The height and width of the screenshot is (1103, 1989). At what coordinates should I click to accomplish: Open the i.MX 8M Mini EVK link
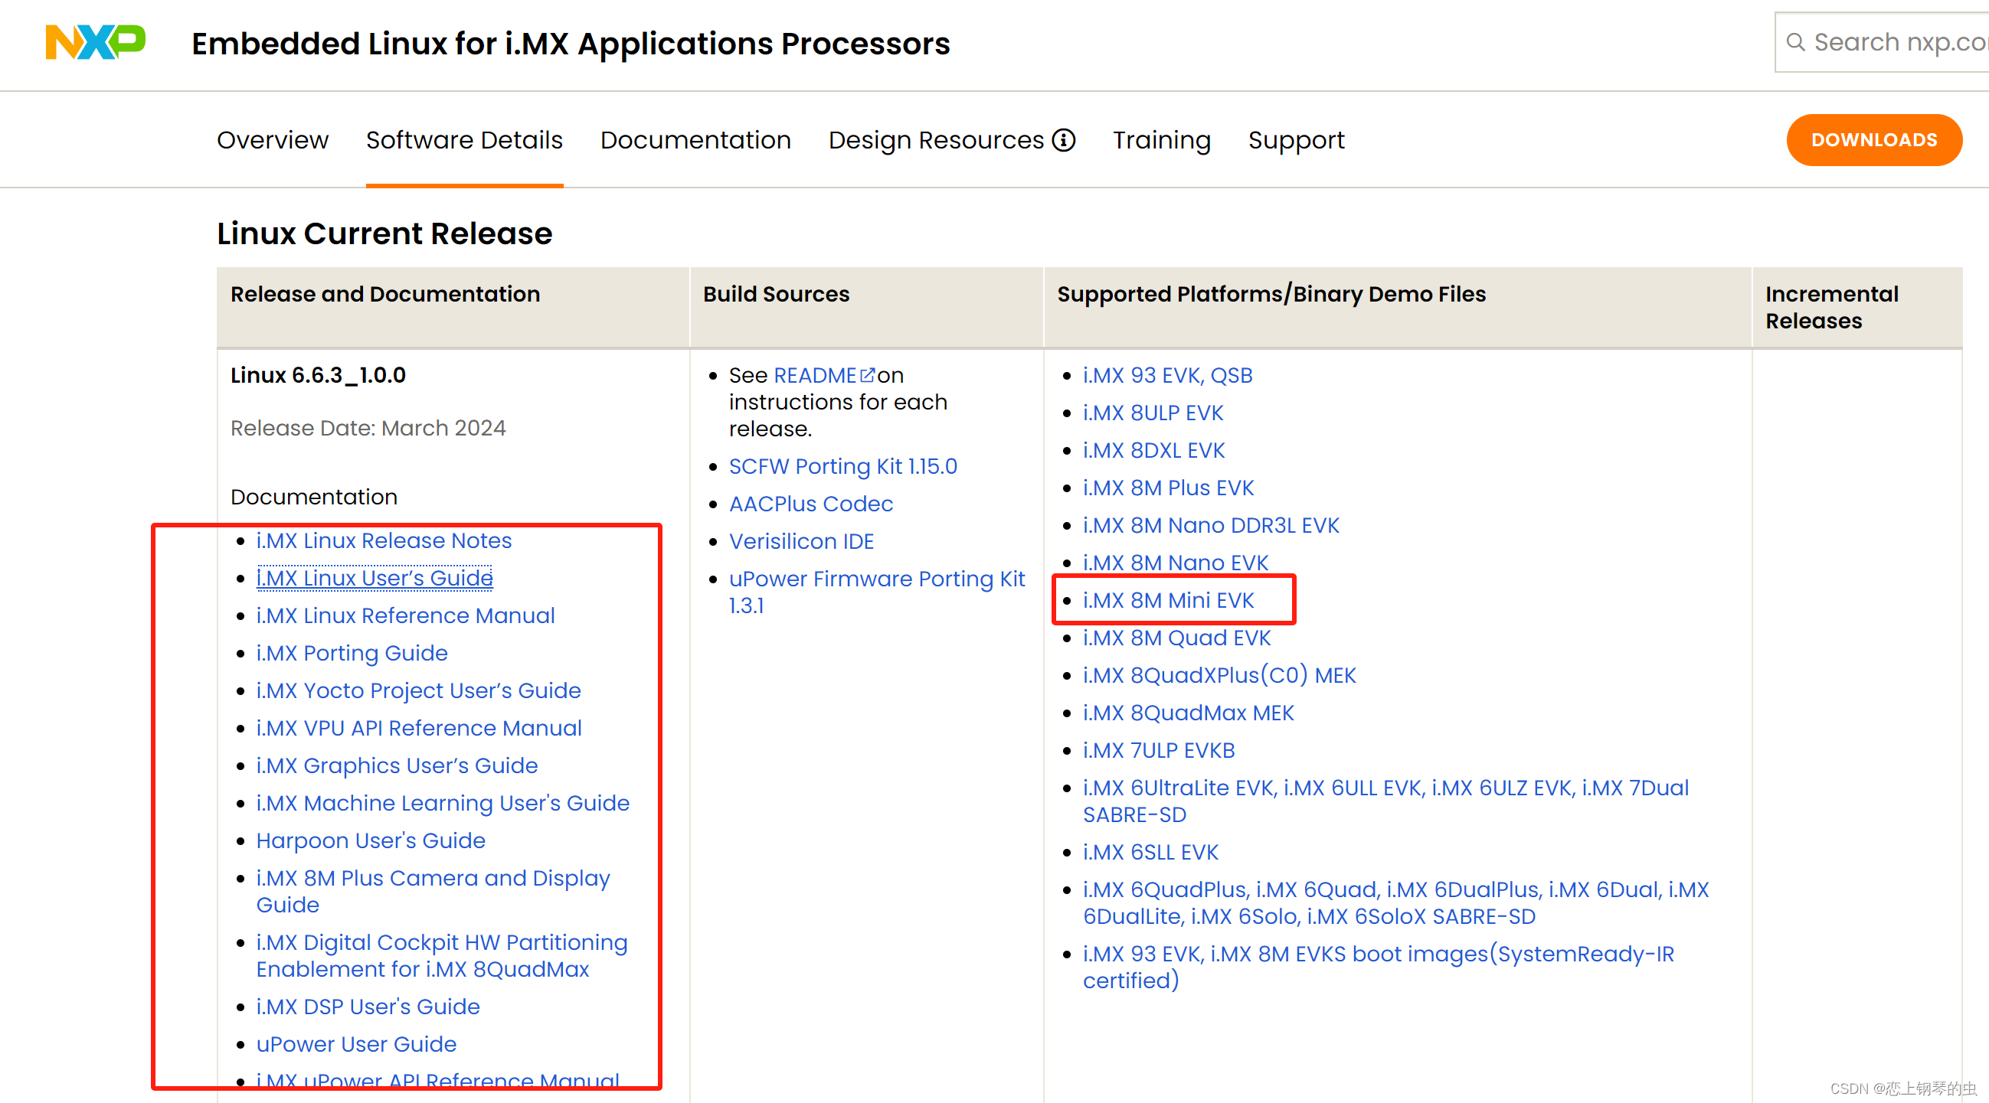coord(1167,600)
